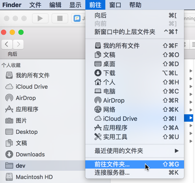Choose AirDrop in the Go menu

(134, 100)
